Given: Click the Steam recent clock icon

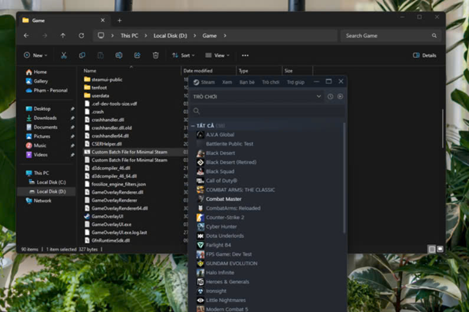Looking at the screenshot, I should 330,96.
